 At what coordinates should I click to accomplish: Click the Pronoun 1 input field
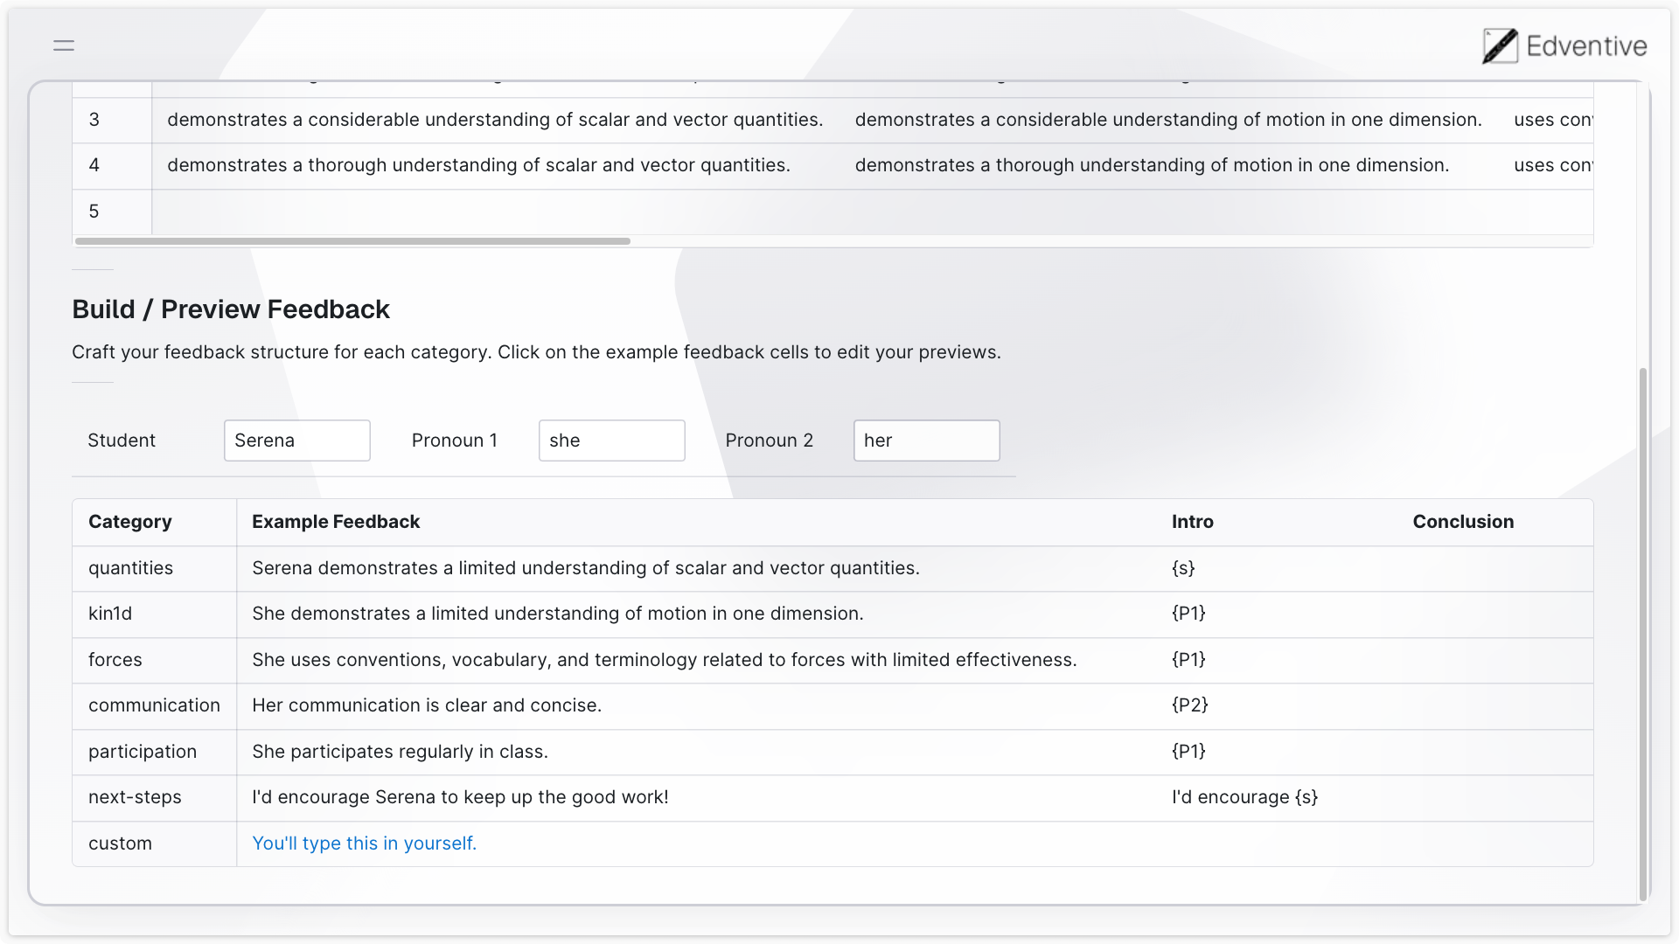click(x=612, y=441)
